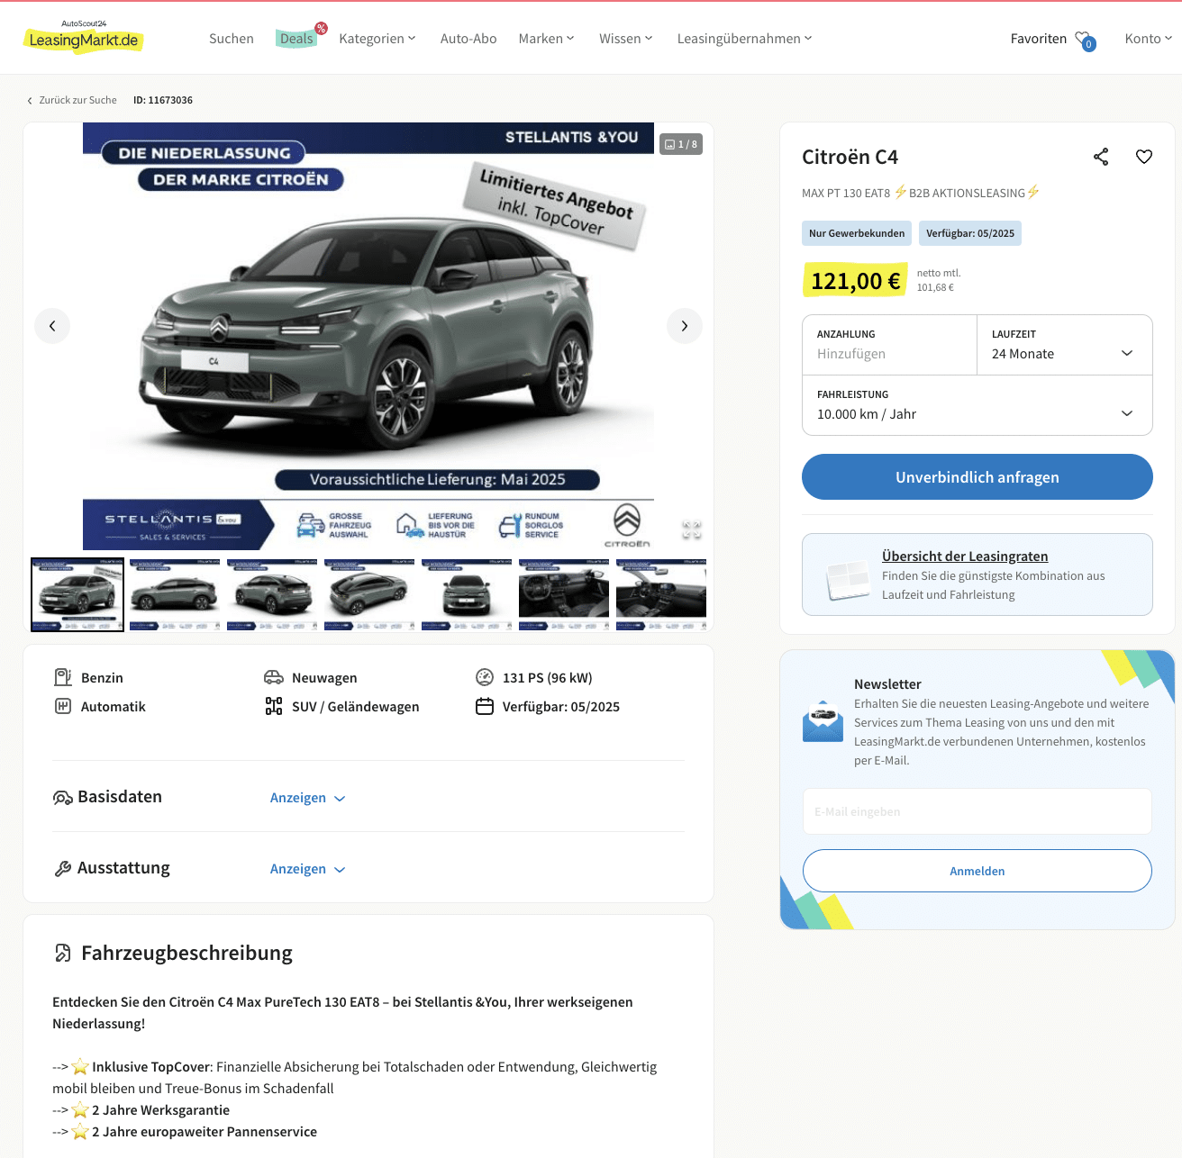Screen dimensions: 1182x1158
Task: Click the Neuwagen car icon
Action: [274, 677]
